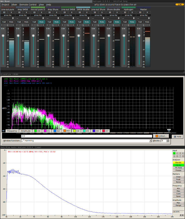This screenshot has height=219, width=185.
Task: Click the Line-out pure fader knob
Action: coord(3,36)
